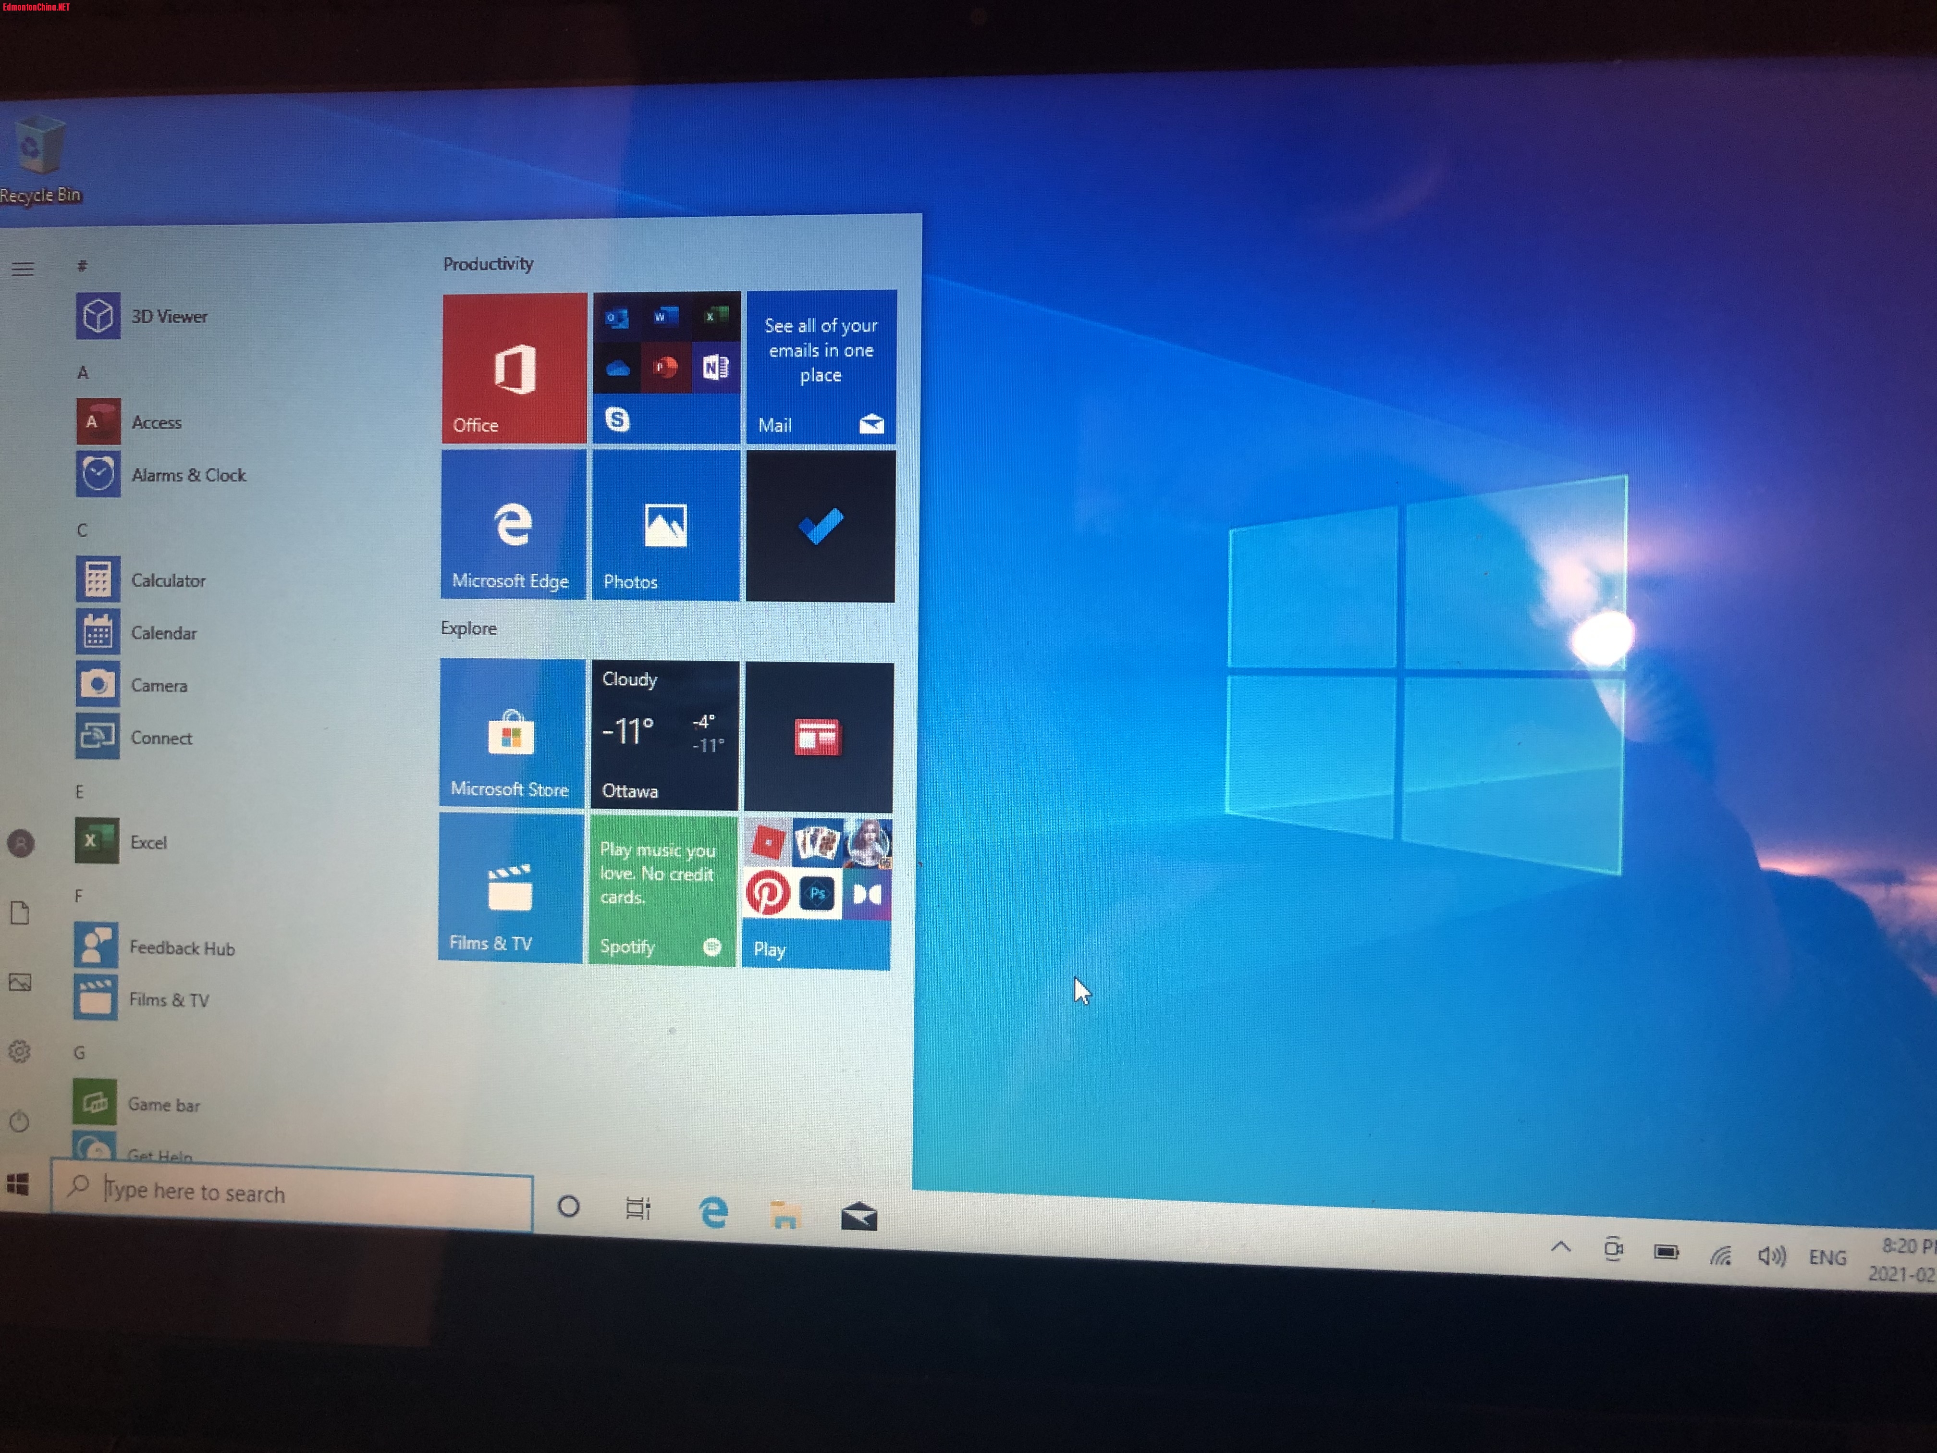This screenshot has height=1453, width=1937.
Task: Open the Photos tile
Action: tap(665, 526)
